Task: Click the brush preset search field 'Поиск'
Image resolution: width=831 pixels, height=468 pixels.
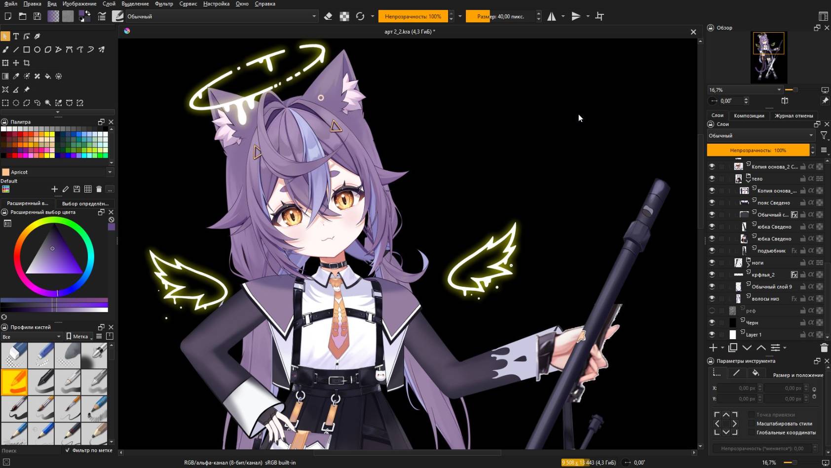Action: [x=31, y=450]
